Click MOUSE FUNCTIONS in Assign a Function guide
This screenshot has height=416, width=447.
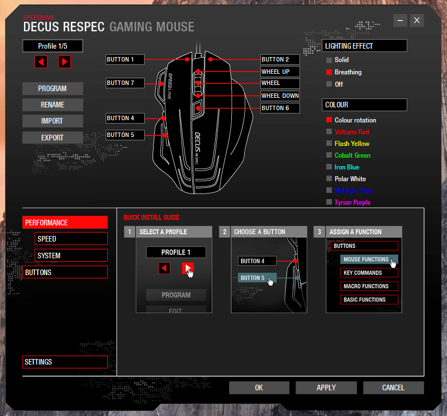(369, 259)
